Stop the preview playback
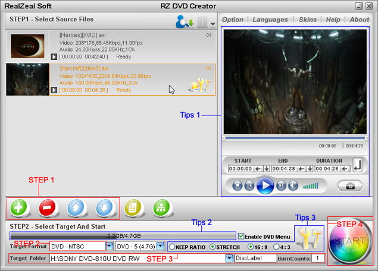 (238, 186)
